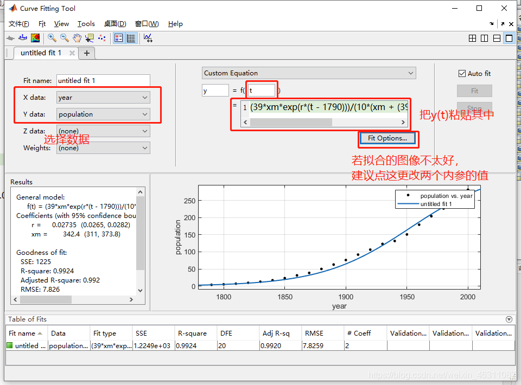Tile fits top to bottom
521x385 pixels.
[497, 39]
